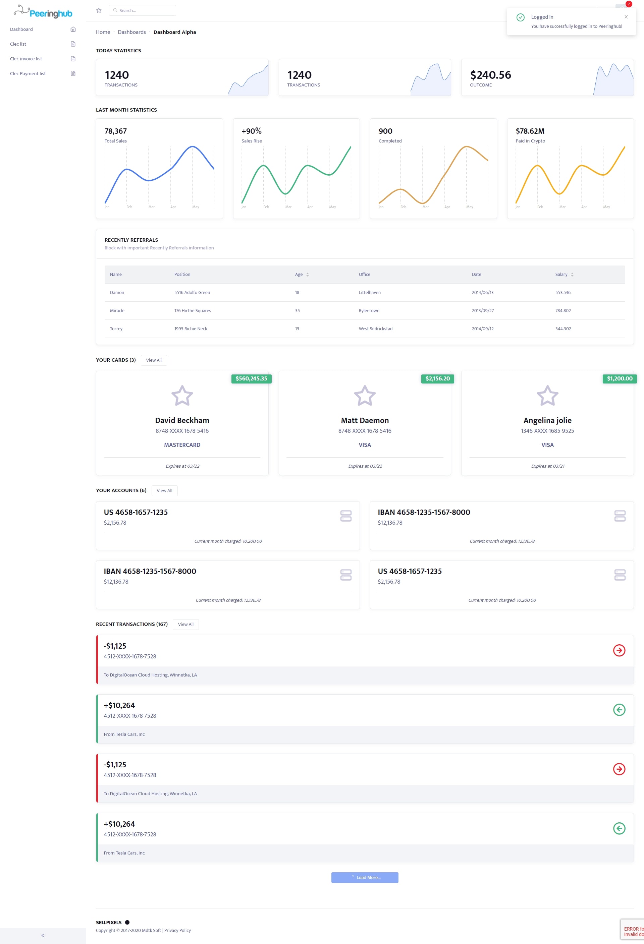This screenshot has height=944, width=644.
Task: Sort referrals table by Salary column
Action: (572, 275)
